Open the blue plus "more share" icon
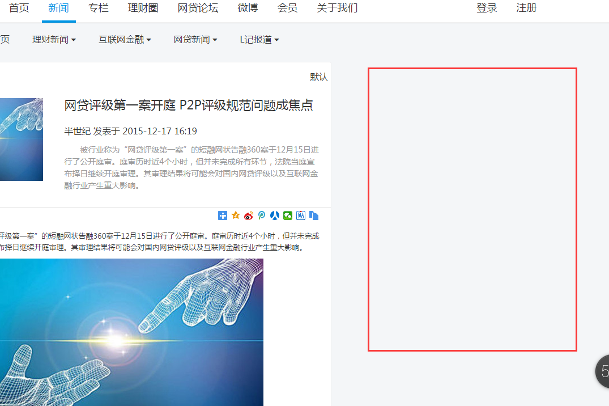The image size is (609, 406). pos(223,215)
